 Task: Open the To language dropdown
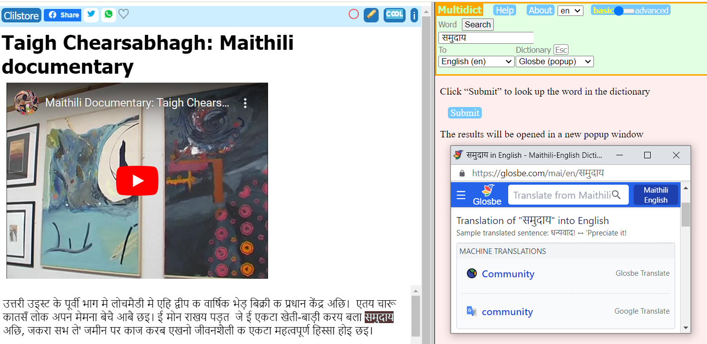[x=476, y=61]
